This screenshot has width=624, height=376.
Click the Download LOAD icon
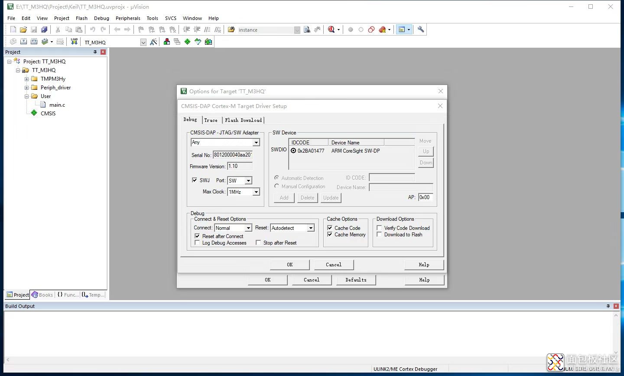[x=74, y=42]
